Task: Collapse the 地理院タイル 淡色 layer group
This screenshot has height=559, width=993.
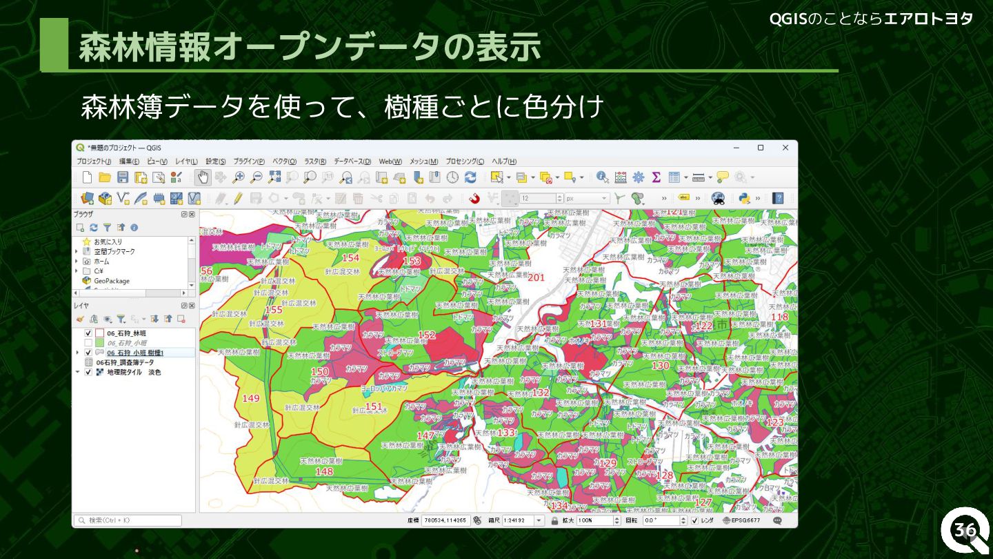Action: (77, 372)
